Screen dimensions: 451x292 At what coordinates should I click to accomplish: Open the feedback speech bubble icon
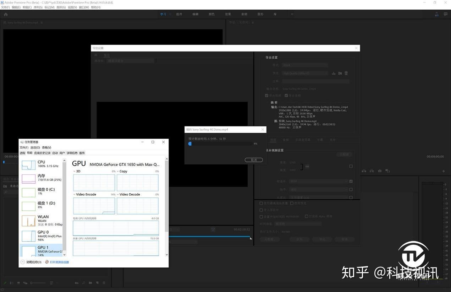click(x=446, y=14)
